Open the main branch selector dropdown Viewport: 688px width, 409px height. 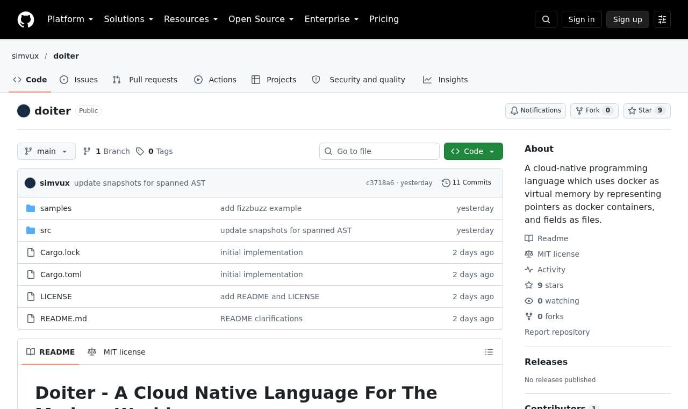(46, 151)
